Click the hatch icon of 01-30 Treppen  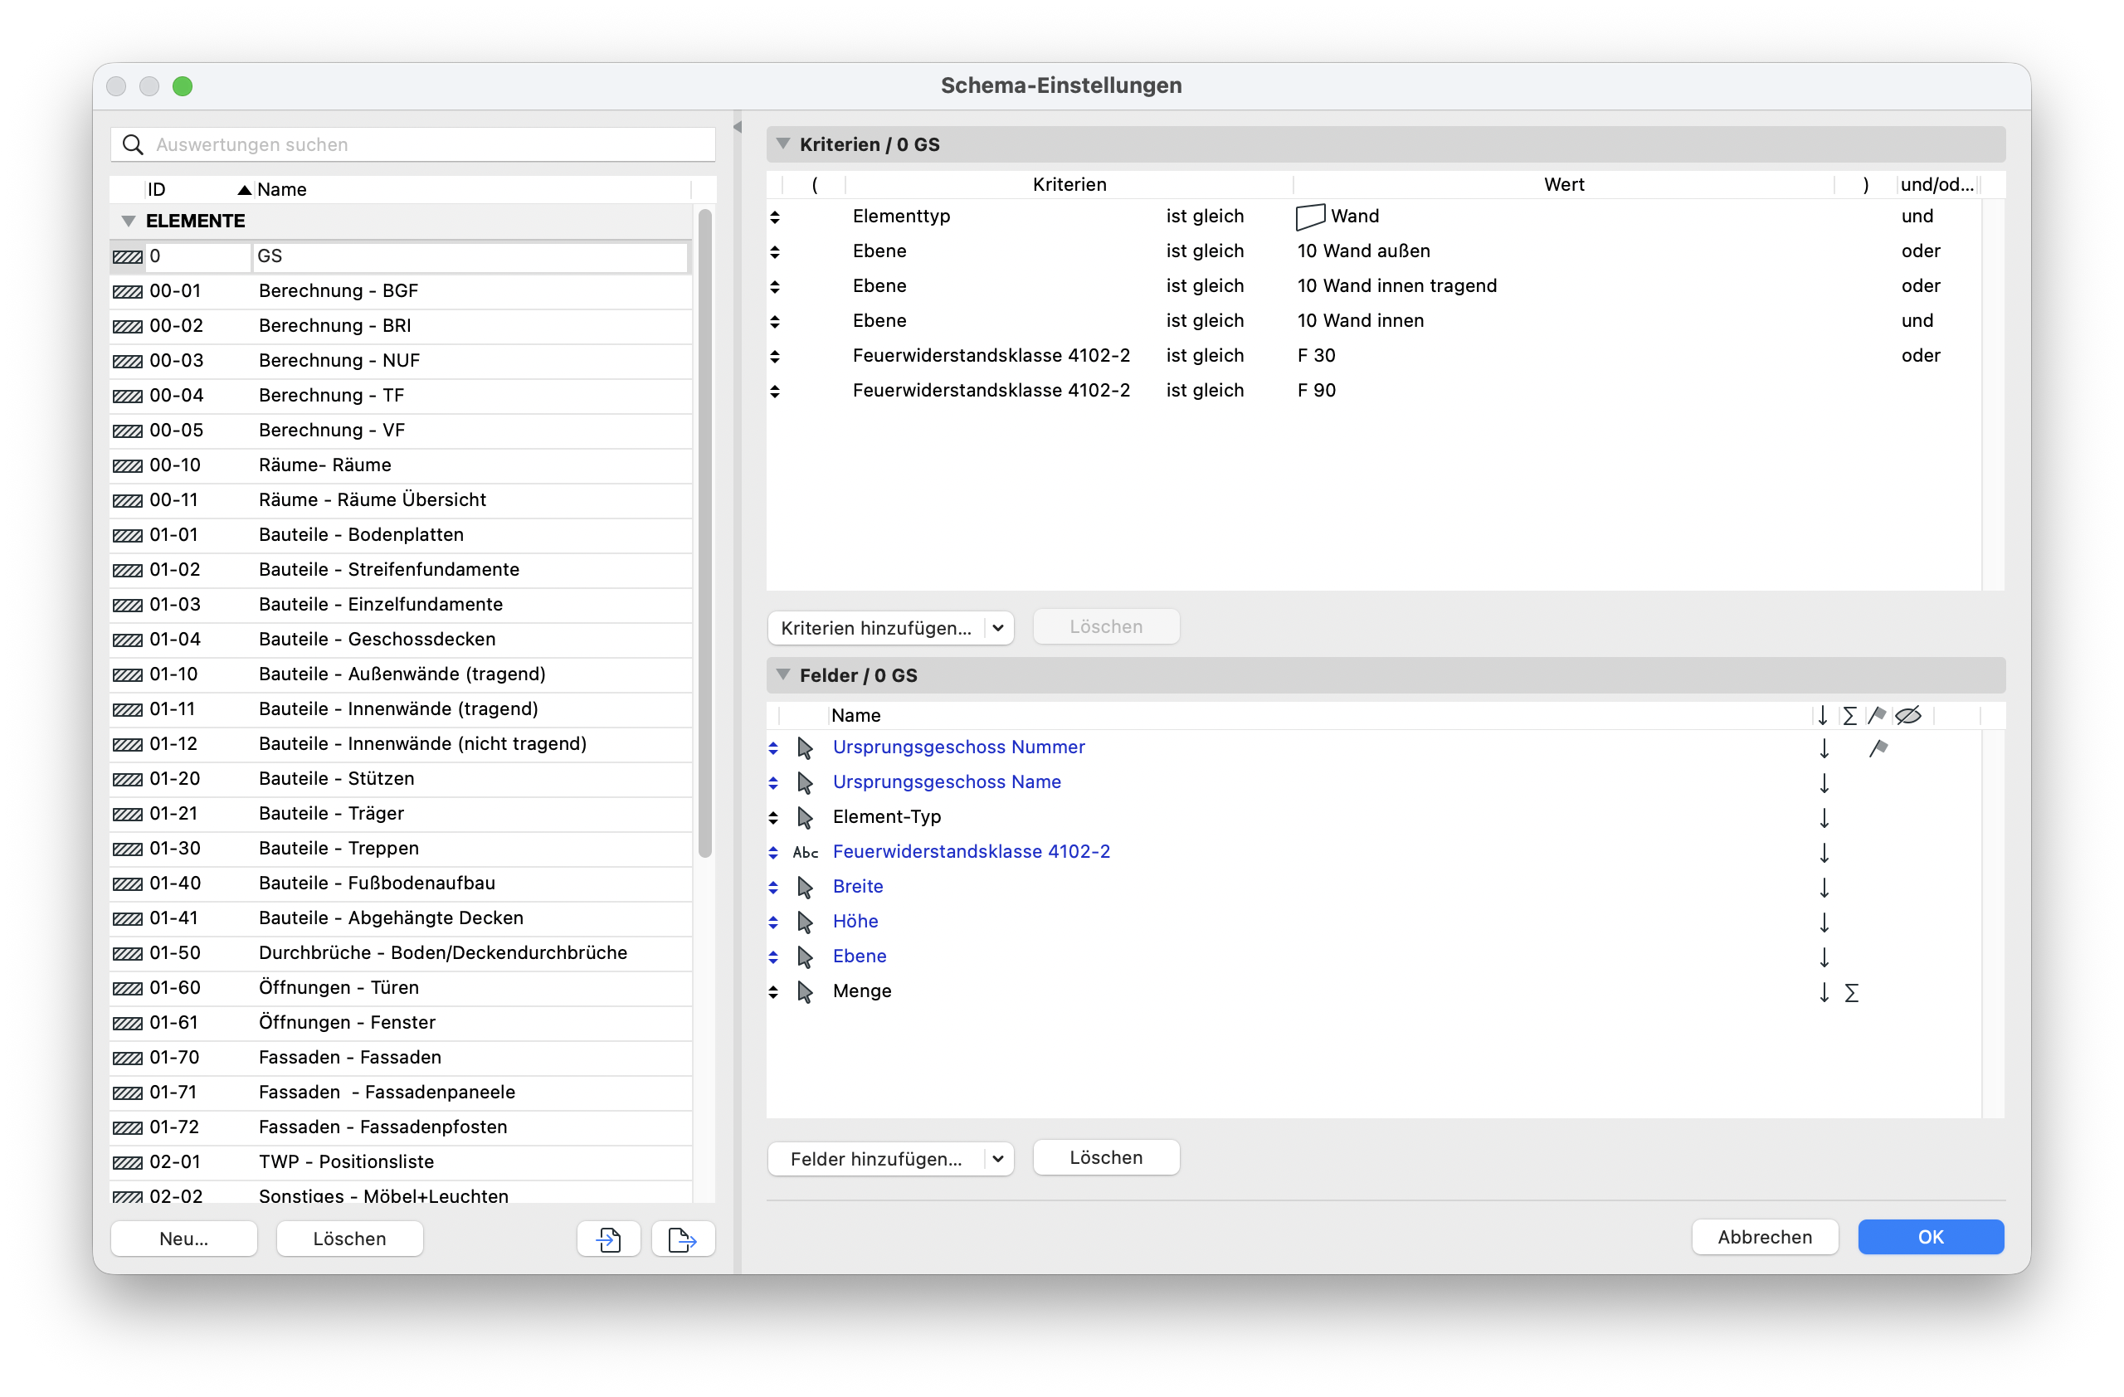(x=128, y=849)
